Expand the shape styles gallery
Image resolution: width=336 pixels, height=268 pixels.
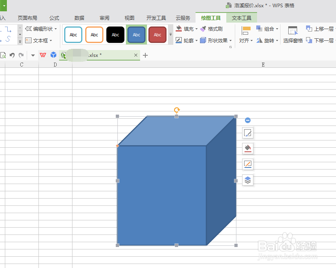[x=170, y=34]
